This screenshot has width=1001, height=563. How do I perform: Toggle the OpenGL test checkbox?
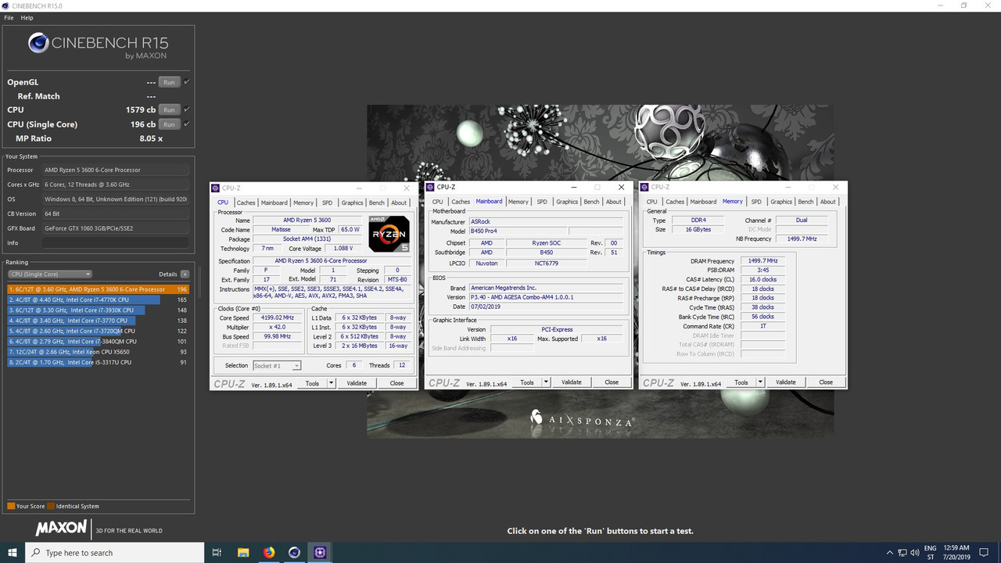[x=187, y=81]
